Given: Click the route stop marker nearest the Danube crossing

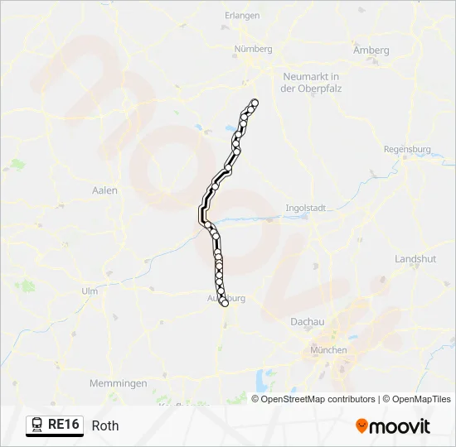Looking at the screenshot, I should pyautogui.click(x=207, y=225).
